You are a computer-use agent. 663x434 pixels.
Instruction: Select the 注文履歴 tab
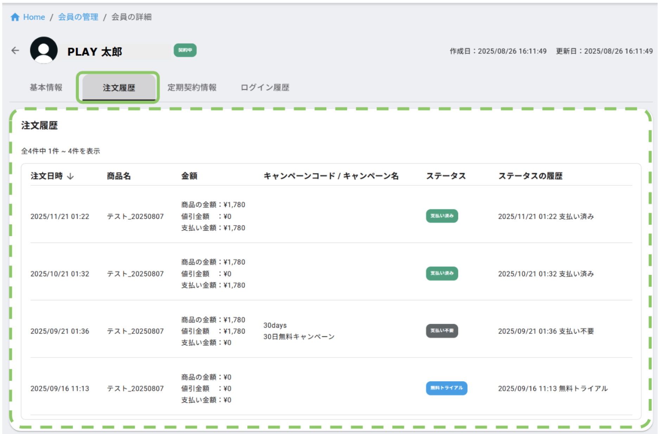(x=119, y=88)
